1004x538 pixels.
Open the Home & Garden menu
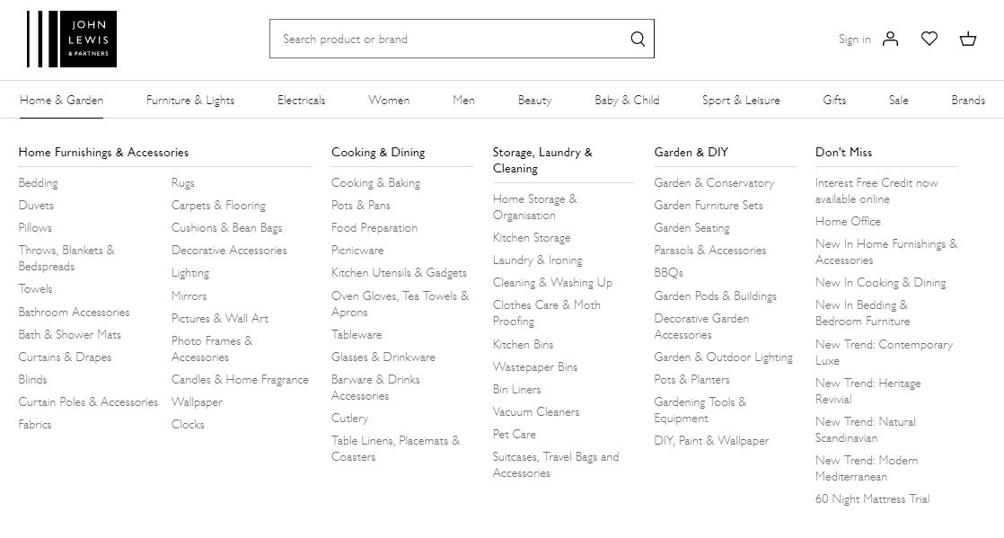pos(61,101)
